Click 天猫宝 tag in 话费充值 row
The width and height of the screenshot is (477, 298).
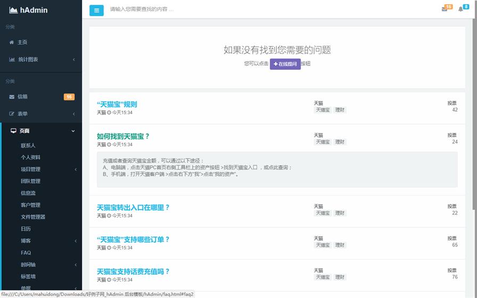coord(323,277)
